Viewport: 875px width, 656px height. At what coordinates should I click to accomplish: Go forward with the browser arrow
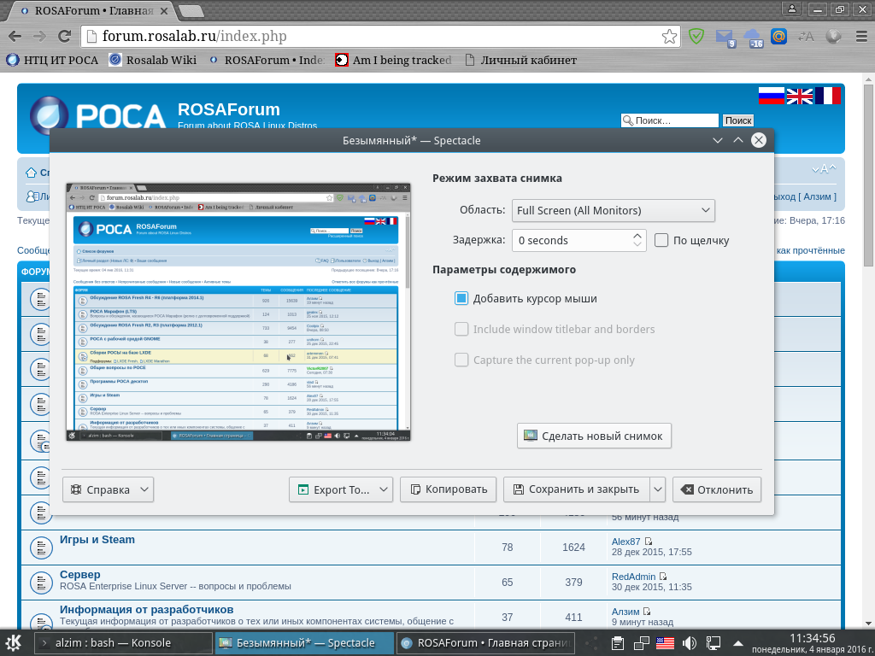tap(39, 36)
